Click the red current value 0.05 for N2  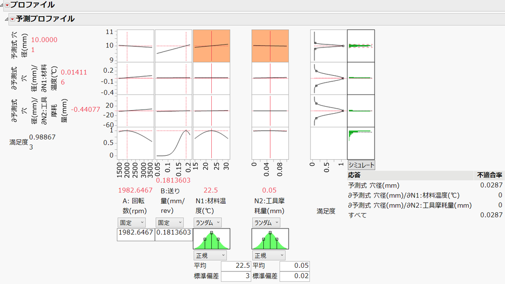click(269, 191)
